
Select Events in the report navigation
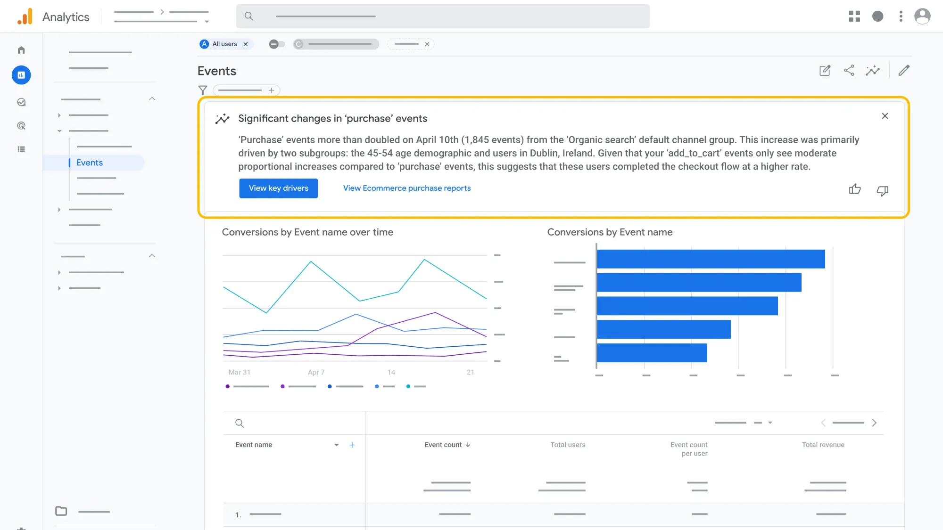tap(89, 163)
